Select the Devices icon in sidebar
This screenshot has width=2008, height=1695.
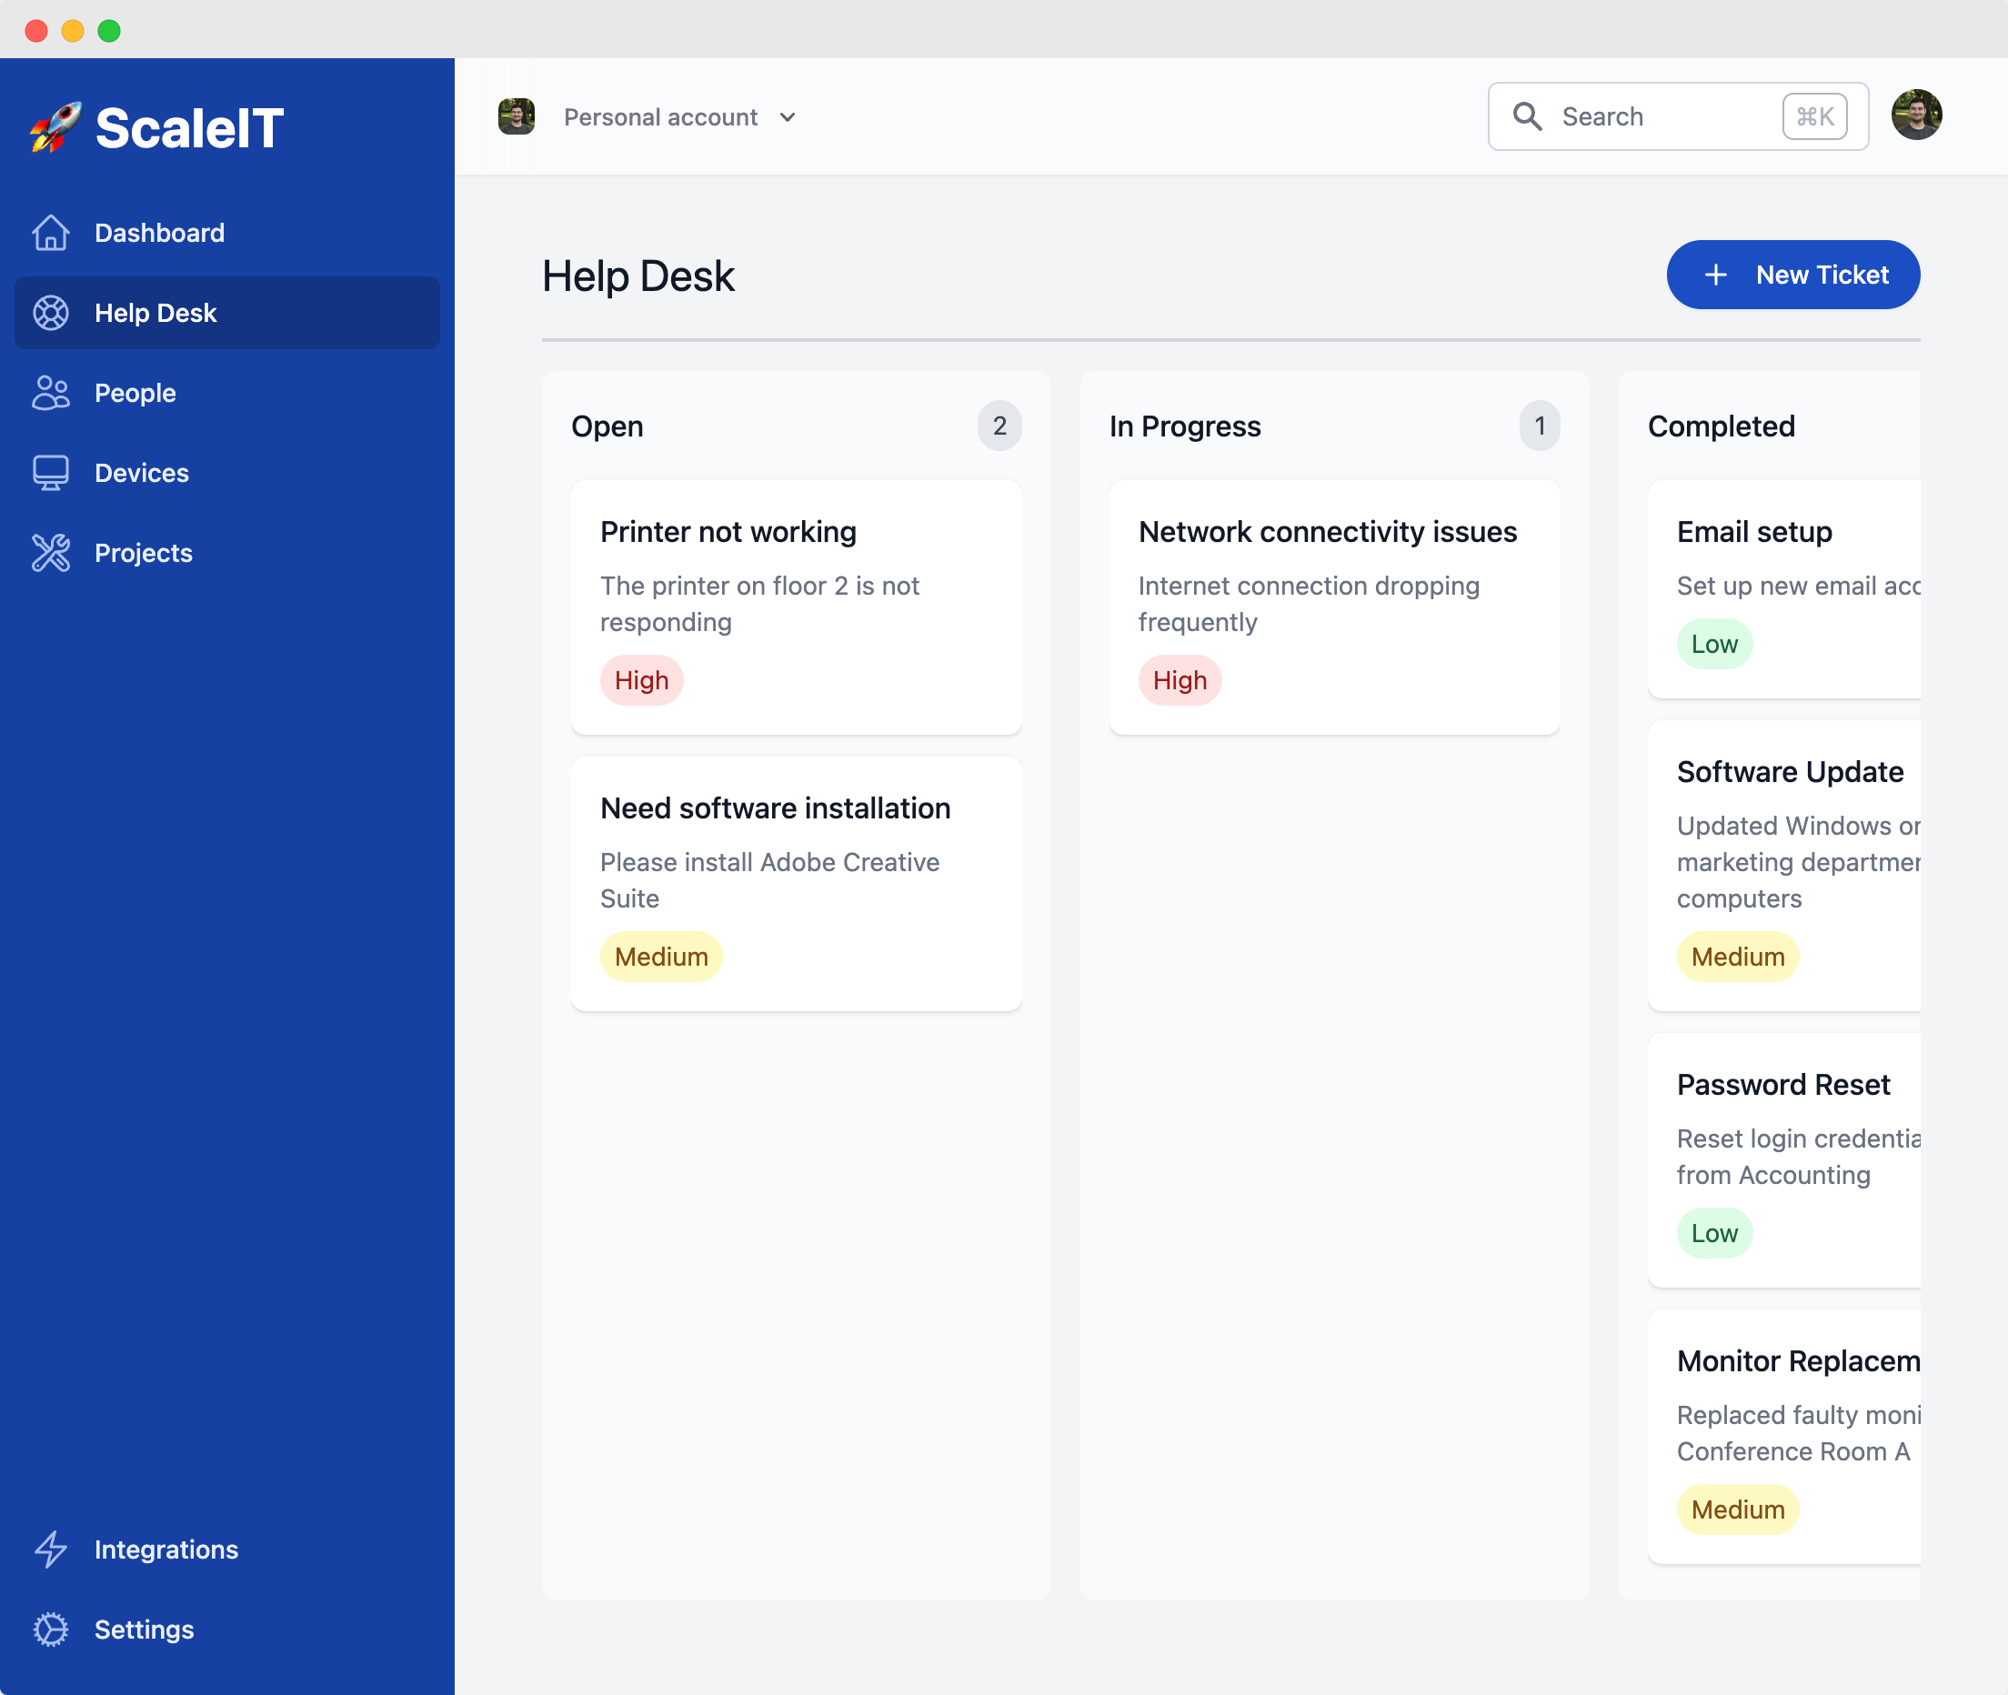point(50,473)
